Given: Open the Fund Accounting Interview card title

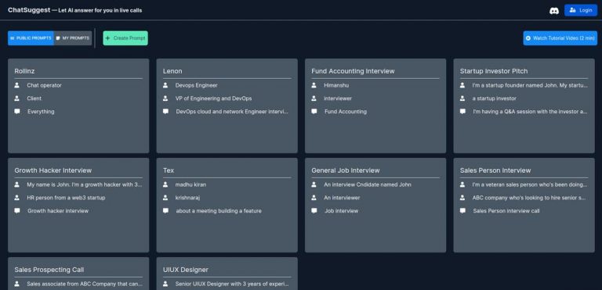Looking at the screenshot, I should click(x=353, y=71).
